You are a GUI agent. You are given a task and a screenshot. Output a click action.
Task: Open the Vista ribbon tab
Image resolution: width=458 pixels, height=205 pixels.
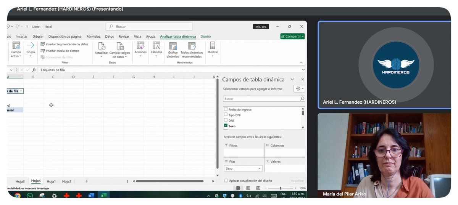pos(137,37)
